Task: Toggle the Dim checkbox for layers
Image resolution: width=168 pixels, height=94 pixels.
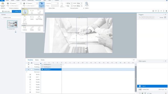Action: click(148, 93)
